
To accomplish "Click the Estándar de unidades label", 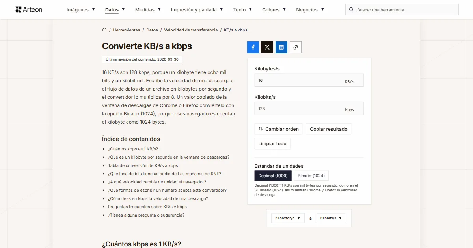I will pos(279,166).
